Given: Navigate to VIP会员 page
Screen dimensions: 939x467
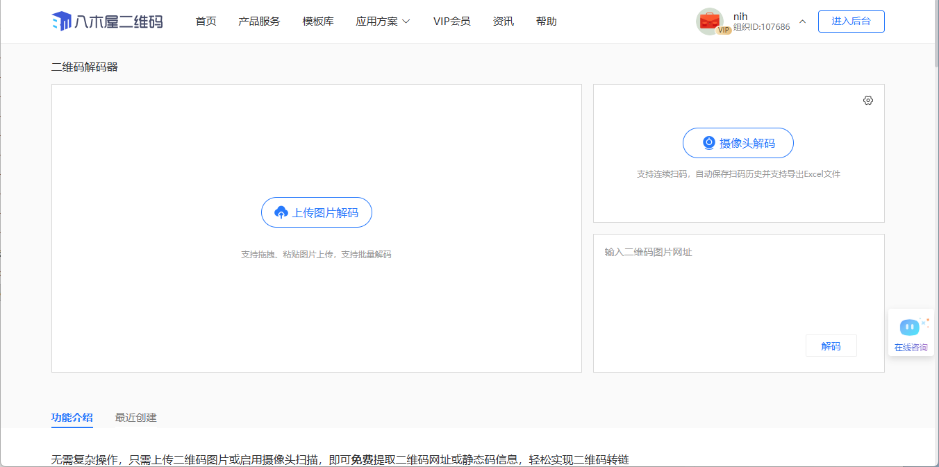Looking at the screenshot, I should (x=451, y=22).
